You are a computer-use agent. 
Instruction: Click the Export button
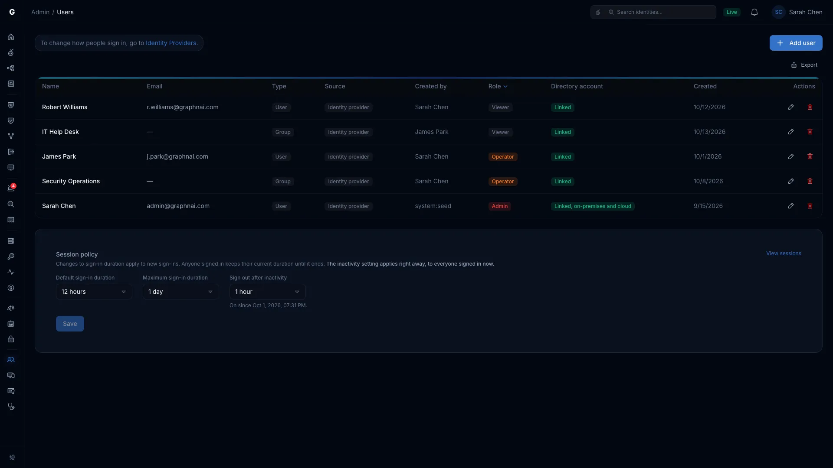point(804,65)
